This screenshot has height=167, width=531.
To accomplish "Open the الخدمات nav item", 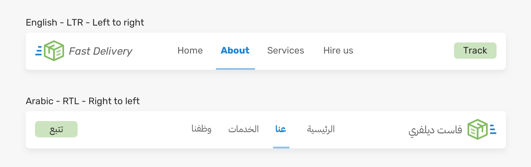I will (x=244, y=129).
